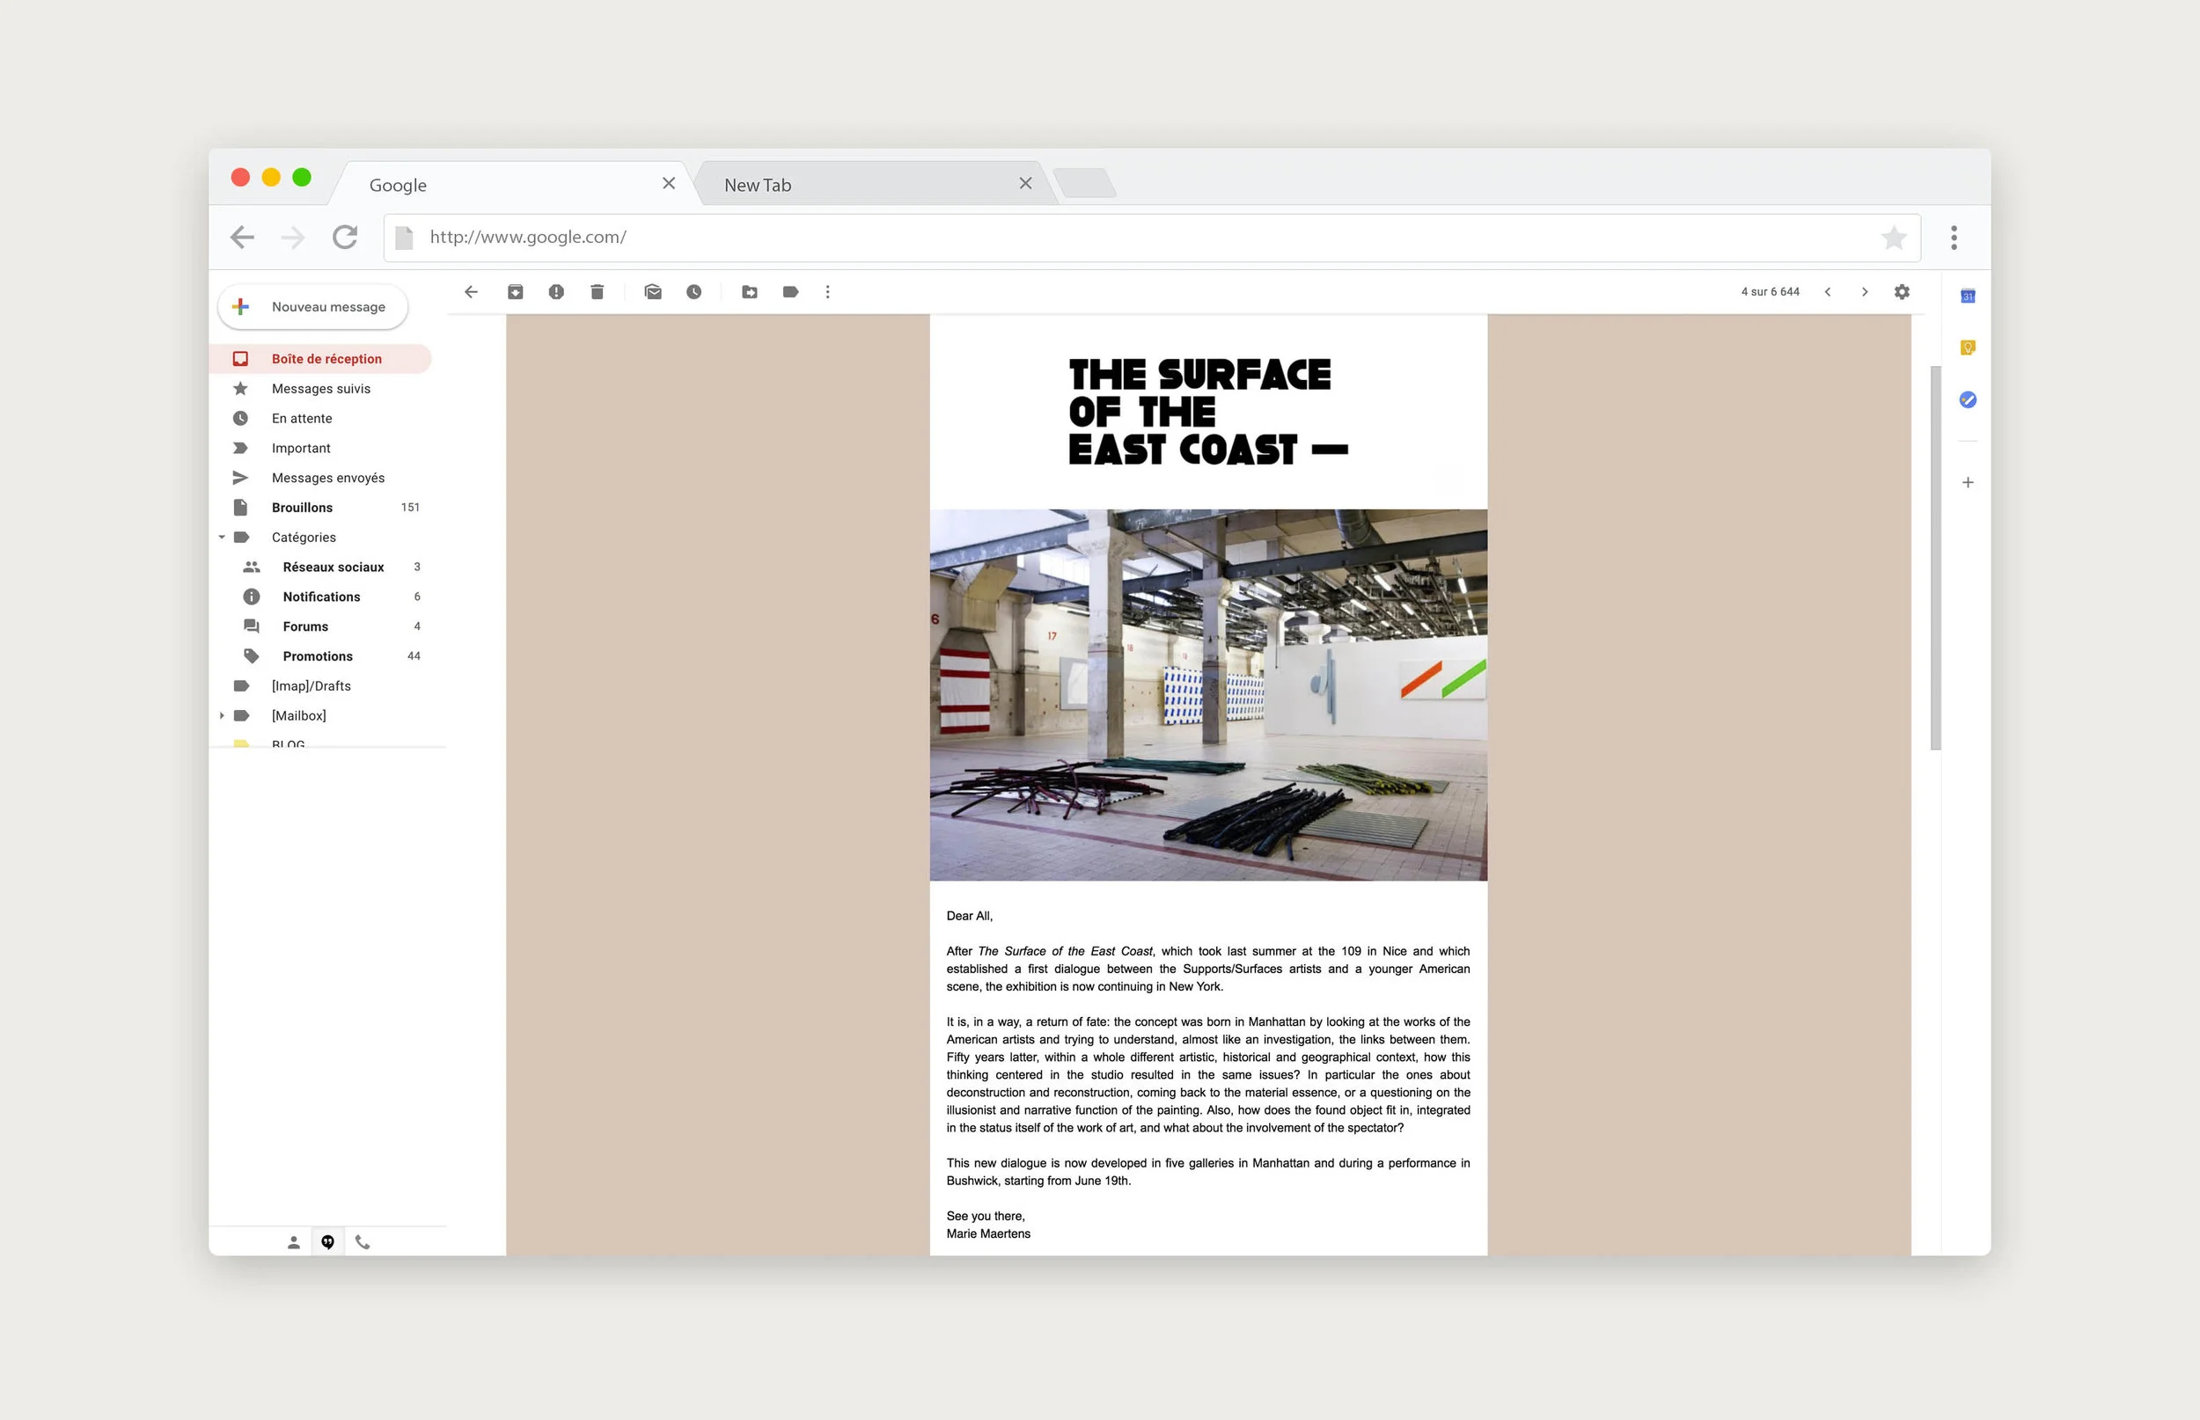Screen dimensions: 2200x1420
Task: Click the "Marie Maertens" signature
Action: click(x=988, y=1233)
